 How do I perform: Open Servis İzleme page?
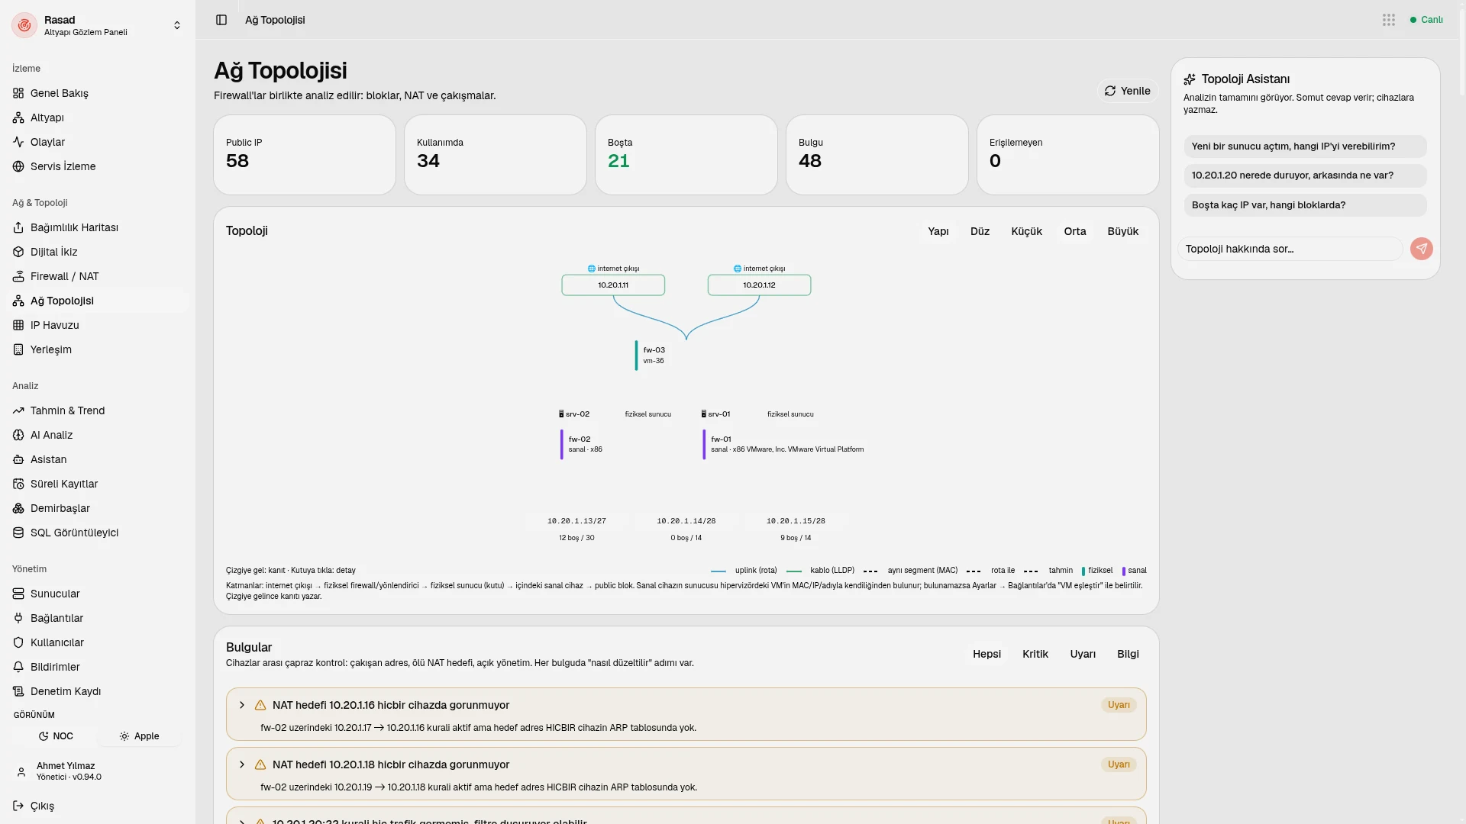pos(98,166)
